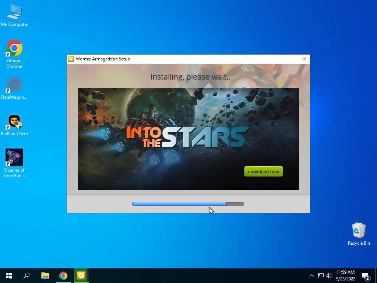The width and height of the screenshot is (377, 283).
Task: Click the installation progress bar
Action: [188, 204]
